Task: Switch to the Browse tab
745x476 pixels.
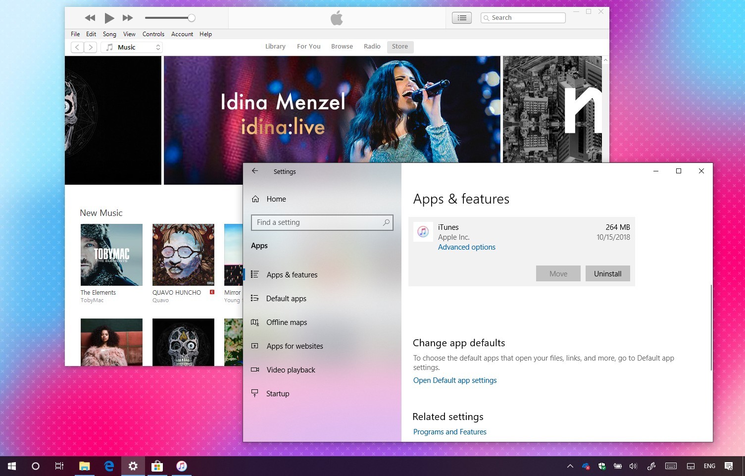Action: pyautogui.click(x=342, y=47)
